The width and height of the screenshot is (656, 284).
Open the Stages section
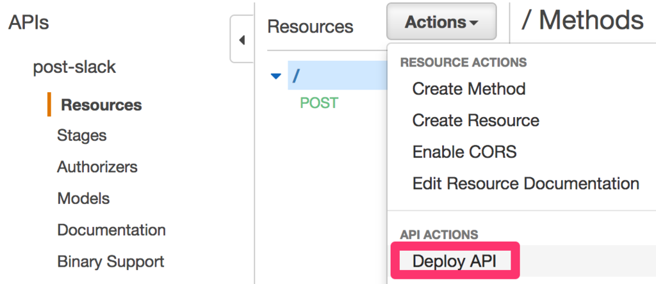pyautogui.click(x=81, y=136)
